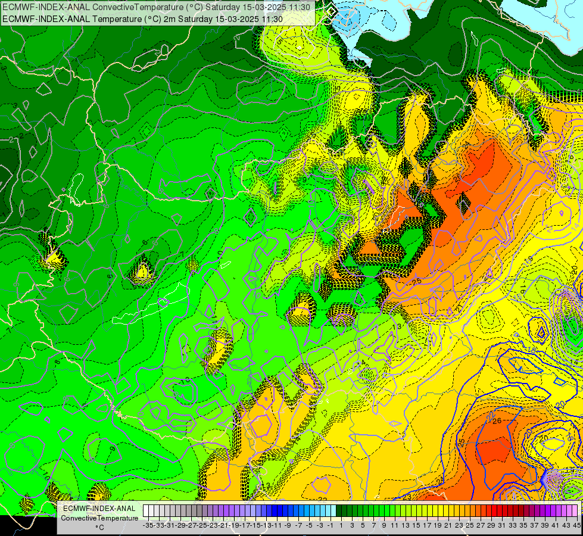Screen dimensions: 583x536
Task: Click the 23 contour label at the map bottom
Action: coord(407,497)
